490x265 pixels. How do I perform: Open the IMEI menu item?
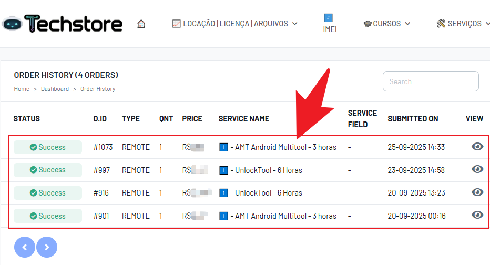click(x=330, y=24)
